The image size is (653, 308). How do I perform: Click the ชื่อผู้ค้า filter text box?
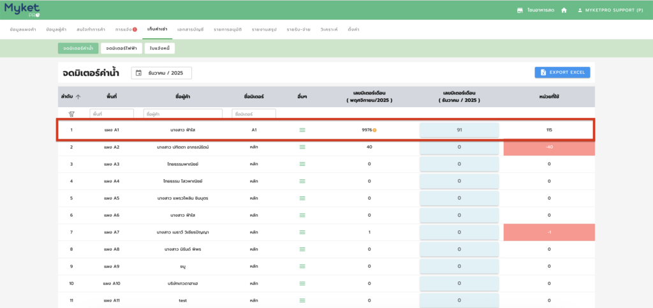(x=182, y=114)
